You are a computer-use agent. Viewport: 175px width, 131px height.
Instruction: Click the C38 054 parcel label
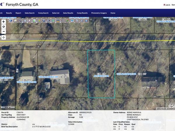pos(113,20)
